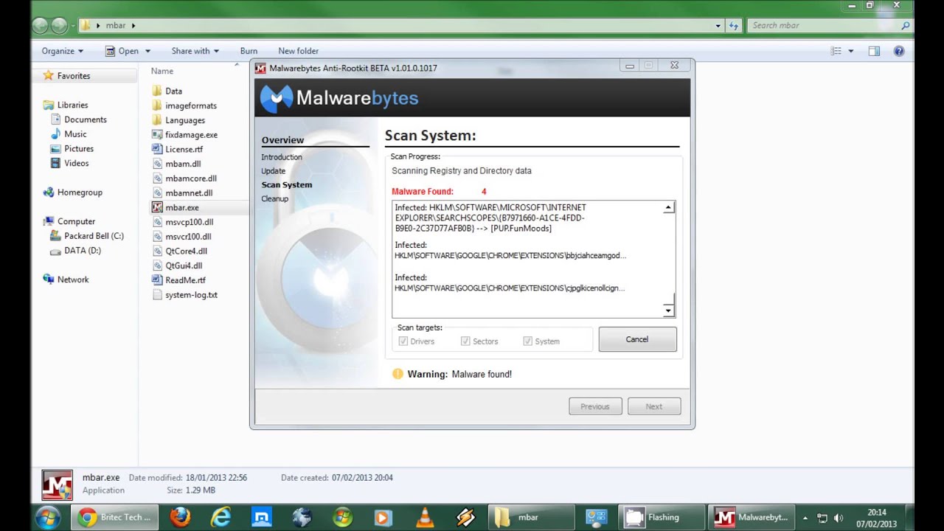Toggle the Drivers scan target checkbox
This screenshot has height=531, width=944.
coord(403,341)
